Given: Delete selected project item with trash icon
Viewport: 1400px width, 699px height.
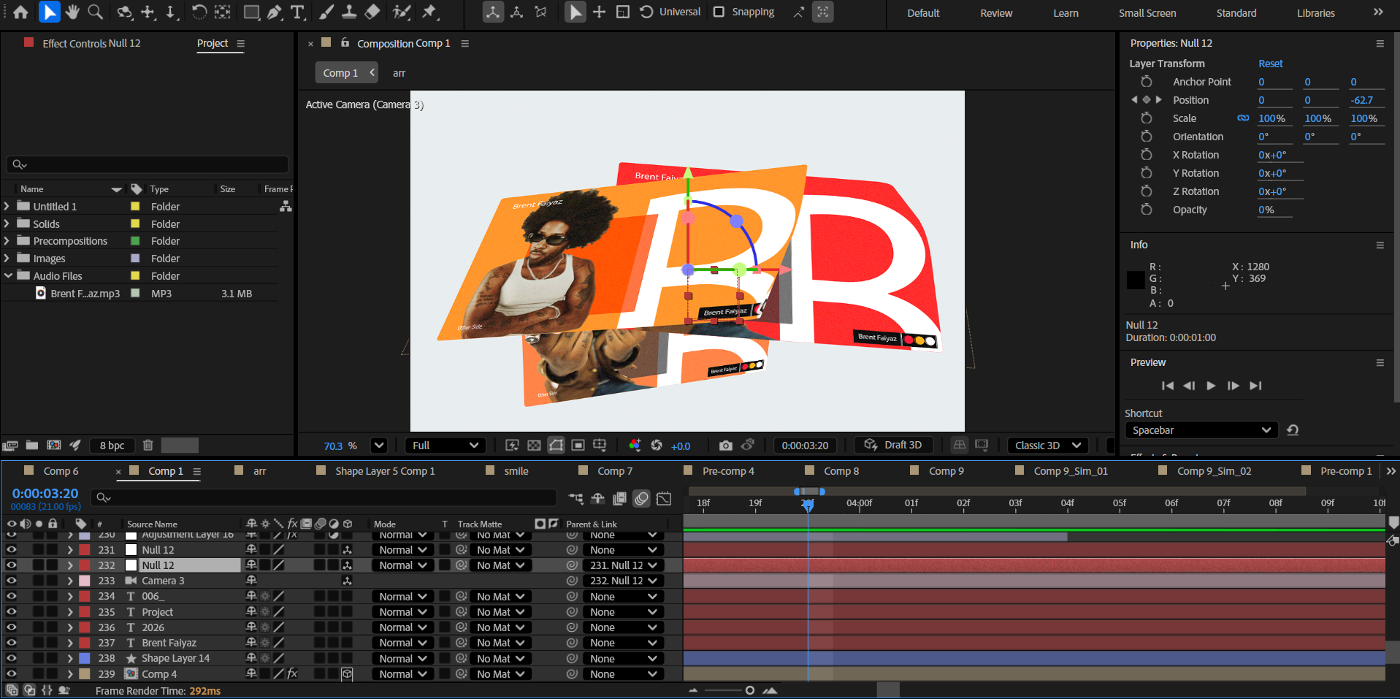Looking at the screenshot, I should pyautogui.click(x=148, y=446).
